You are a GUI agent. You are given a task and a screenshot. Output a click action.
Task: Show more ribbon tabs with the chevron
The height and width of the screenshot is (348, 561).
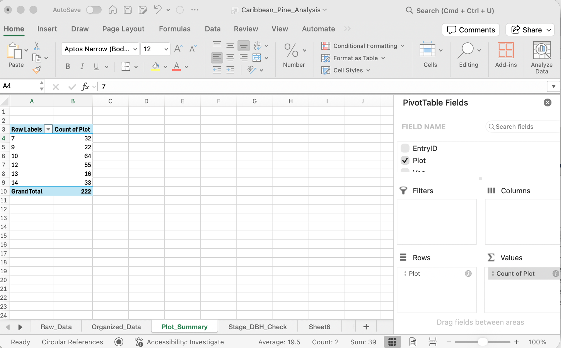pos(347,29)
